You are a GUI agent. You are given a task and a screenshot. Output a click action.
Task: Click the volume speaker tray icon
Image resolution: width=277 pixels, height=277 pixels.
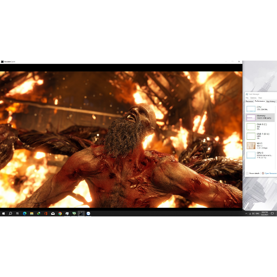tap(253, 213)
